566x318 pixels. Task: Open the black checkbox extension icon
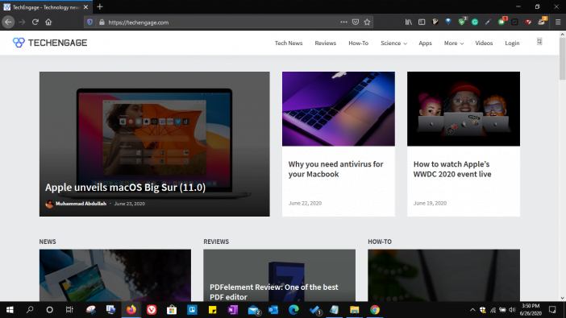[514, 22]
